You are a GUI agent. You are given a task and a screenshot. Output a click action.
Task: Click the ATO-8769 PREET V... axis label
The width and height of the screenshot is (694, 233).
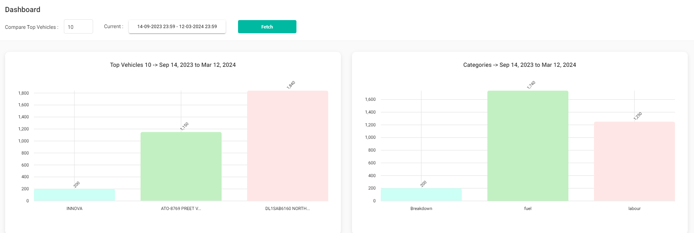(181, 209)
